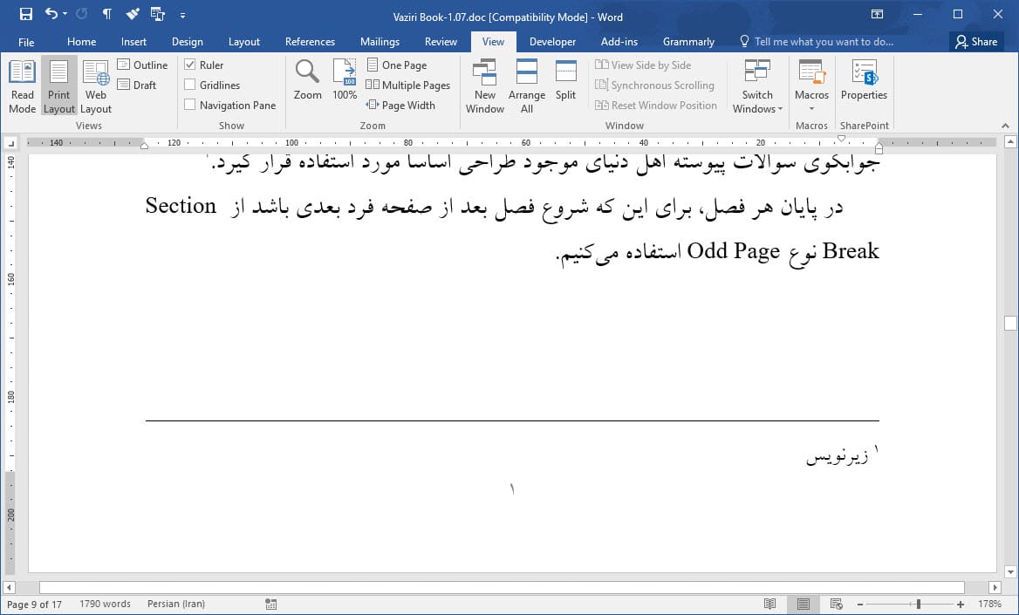Switch to Read Mode view
This screenshot has width=1019, height=615.
[22, 85]
